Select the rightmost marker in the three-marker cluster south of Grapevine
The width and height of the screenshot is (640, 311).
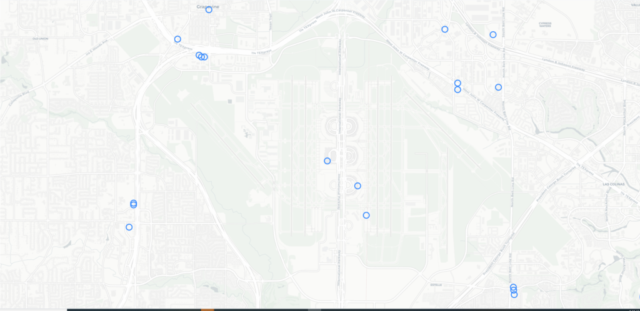(204, 57)
